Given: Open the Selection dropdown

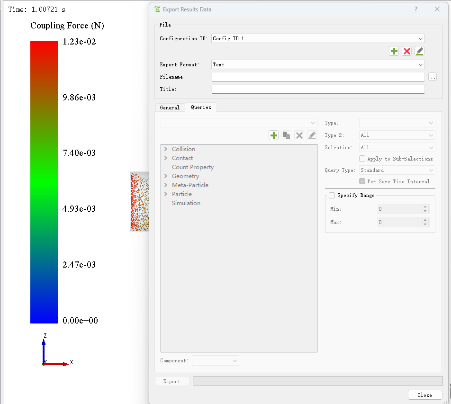Looking at the screenshot, I should (397, 147).
